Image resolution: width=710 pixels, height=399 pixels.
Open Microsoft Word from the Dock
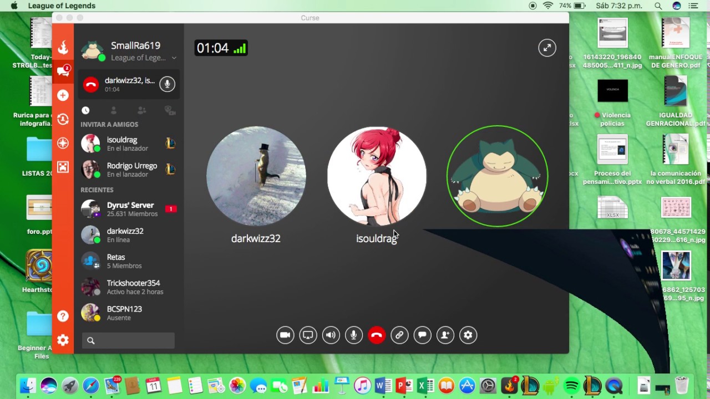click(x=383, y=386)
